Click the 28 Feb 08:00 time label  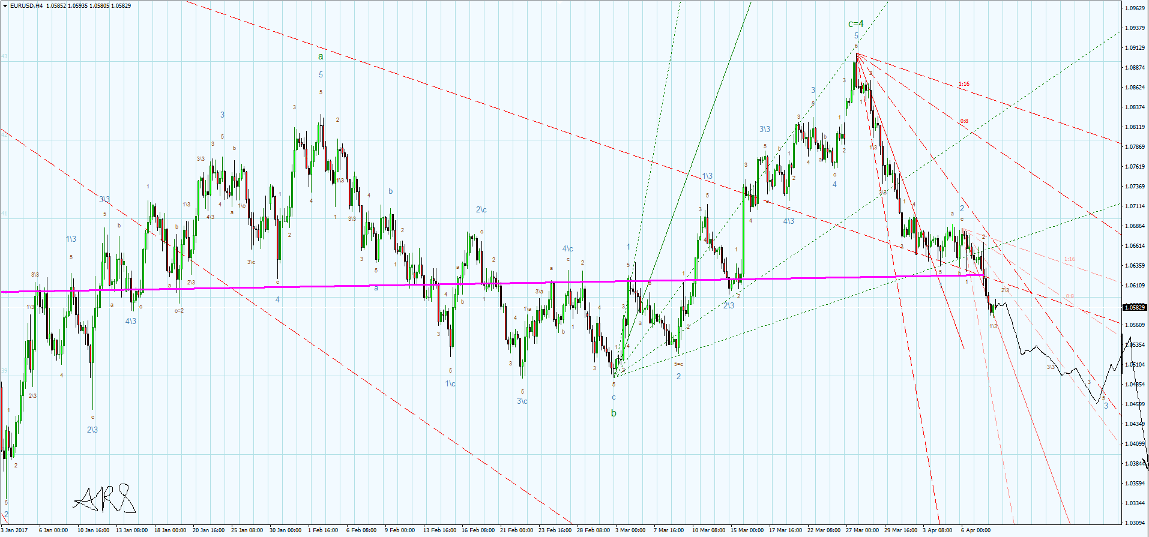click(x=593, y=530)
